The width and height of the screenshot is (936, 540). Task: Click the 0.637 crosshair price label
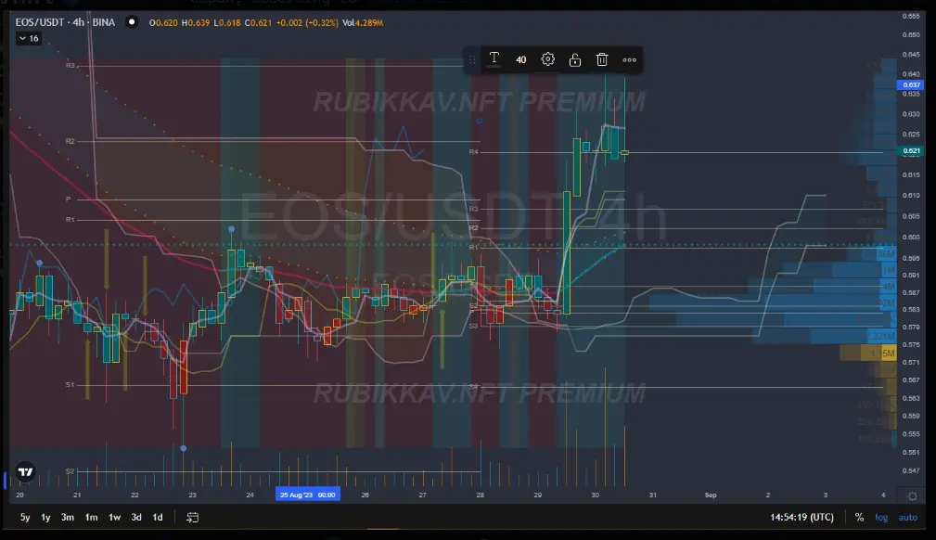pyautogui.click(x=910, y=84)
